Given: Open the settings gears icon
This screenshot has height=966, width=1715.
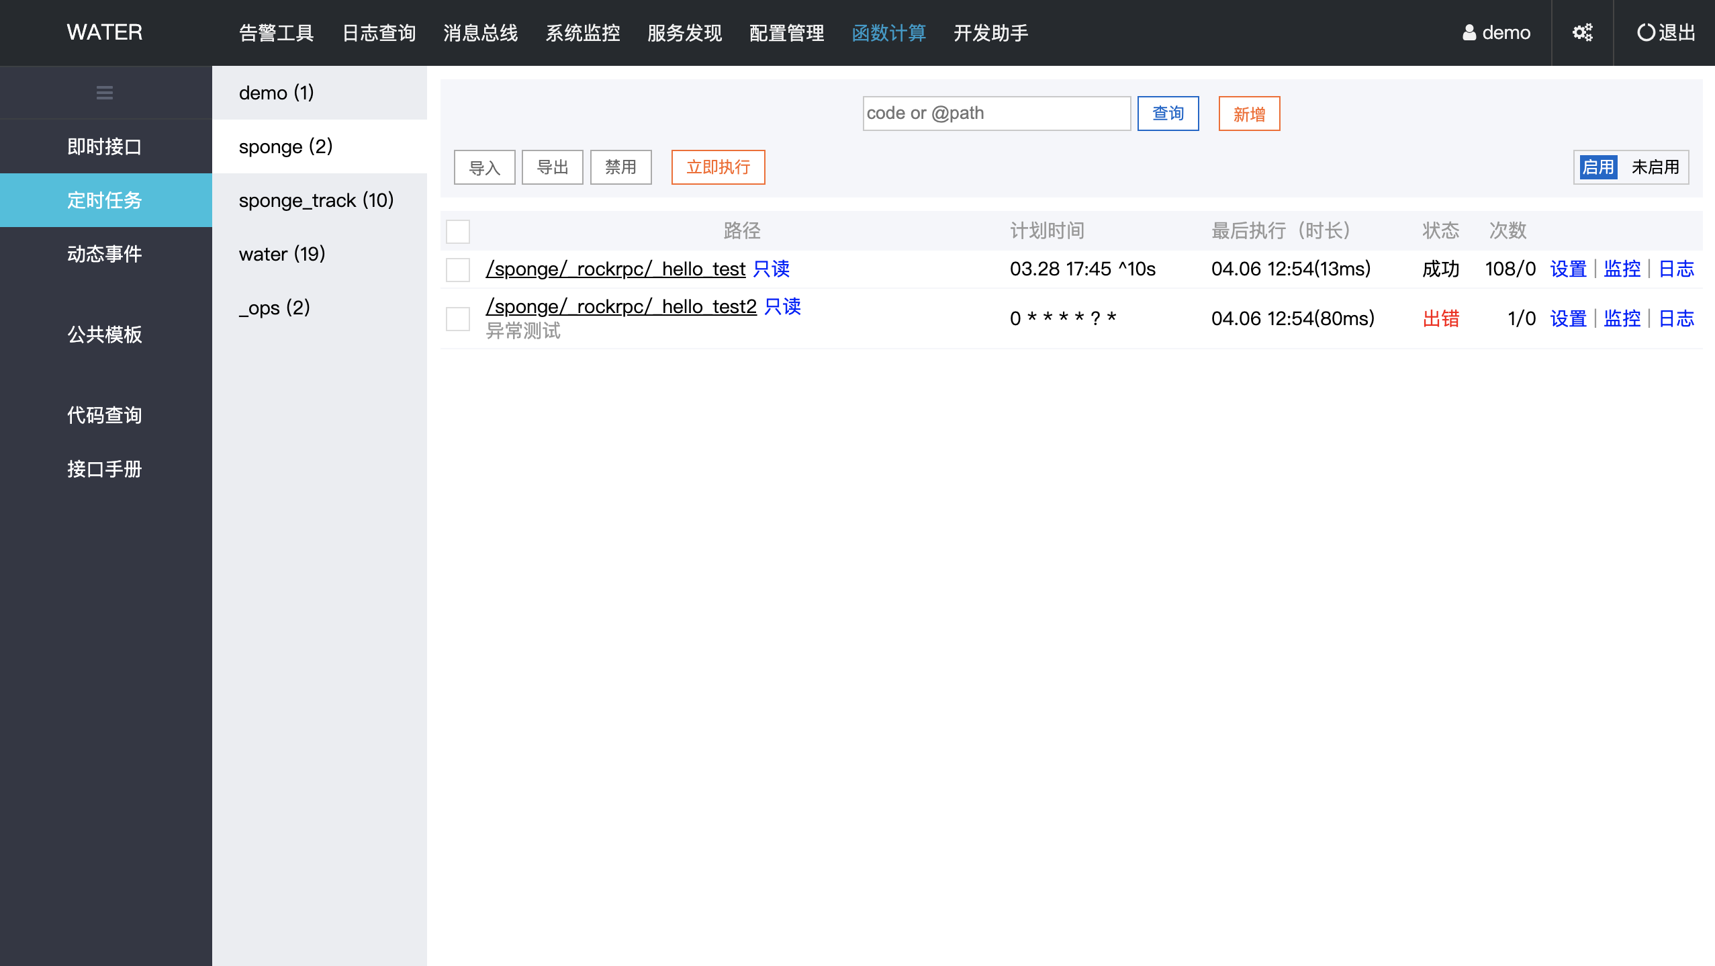Looking at the screenshot, I should tap(1583, 32).
